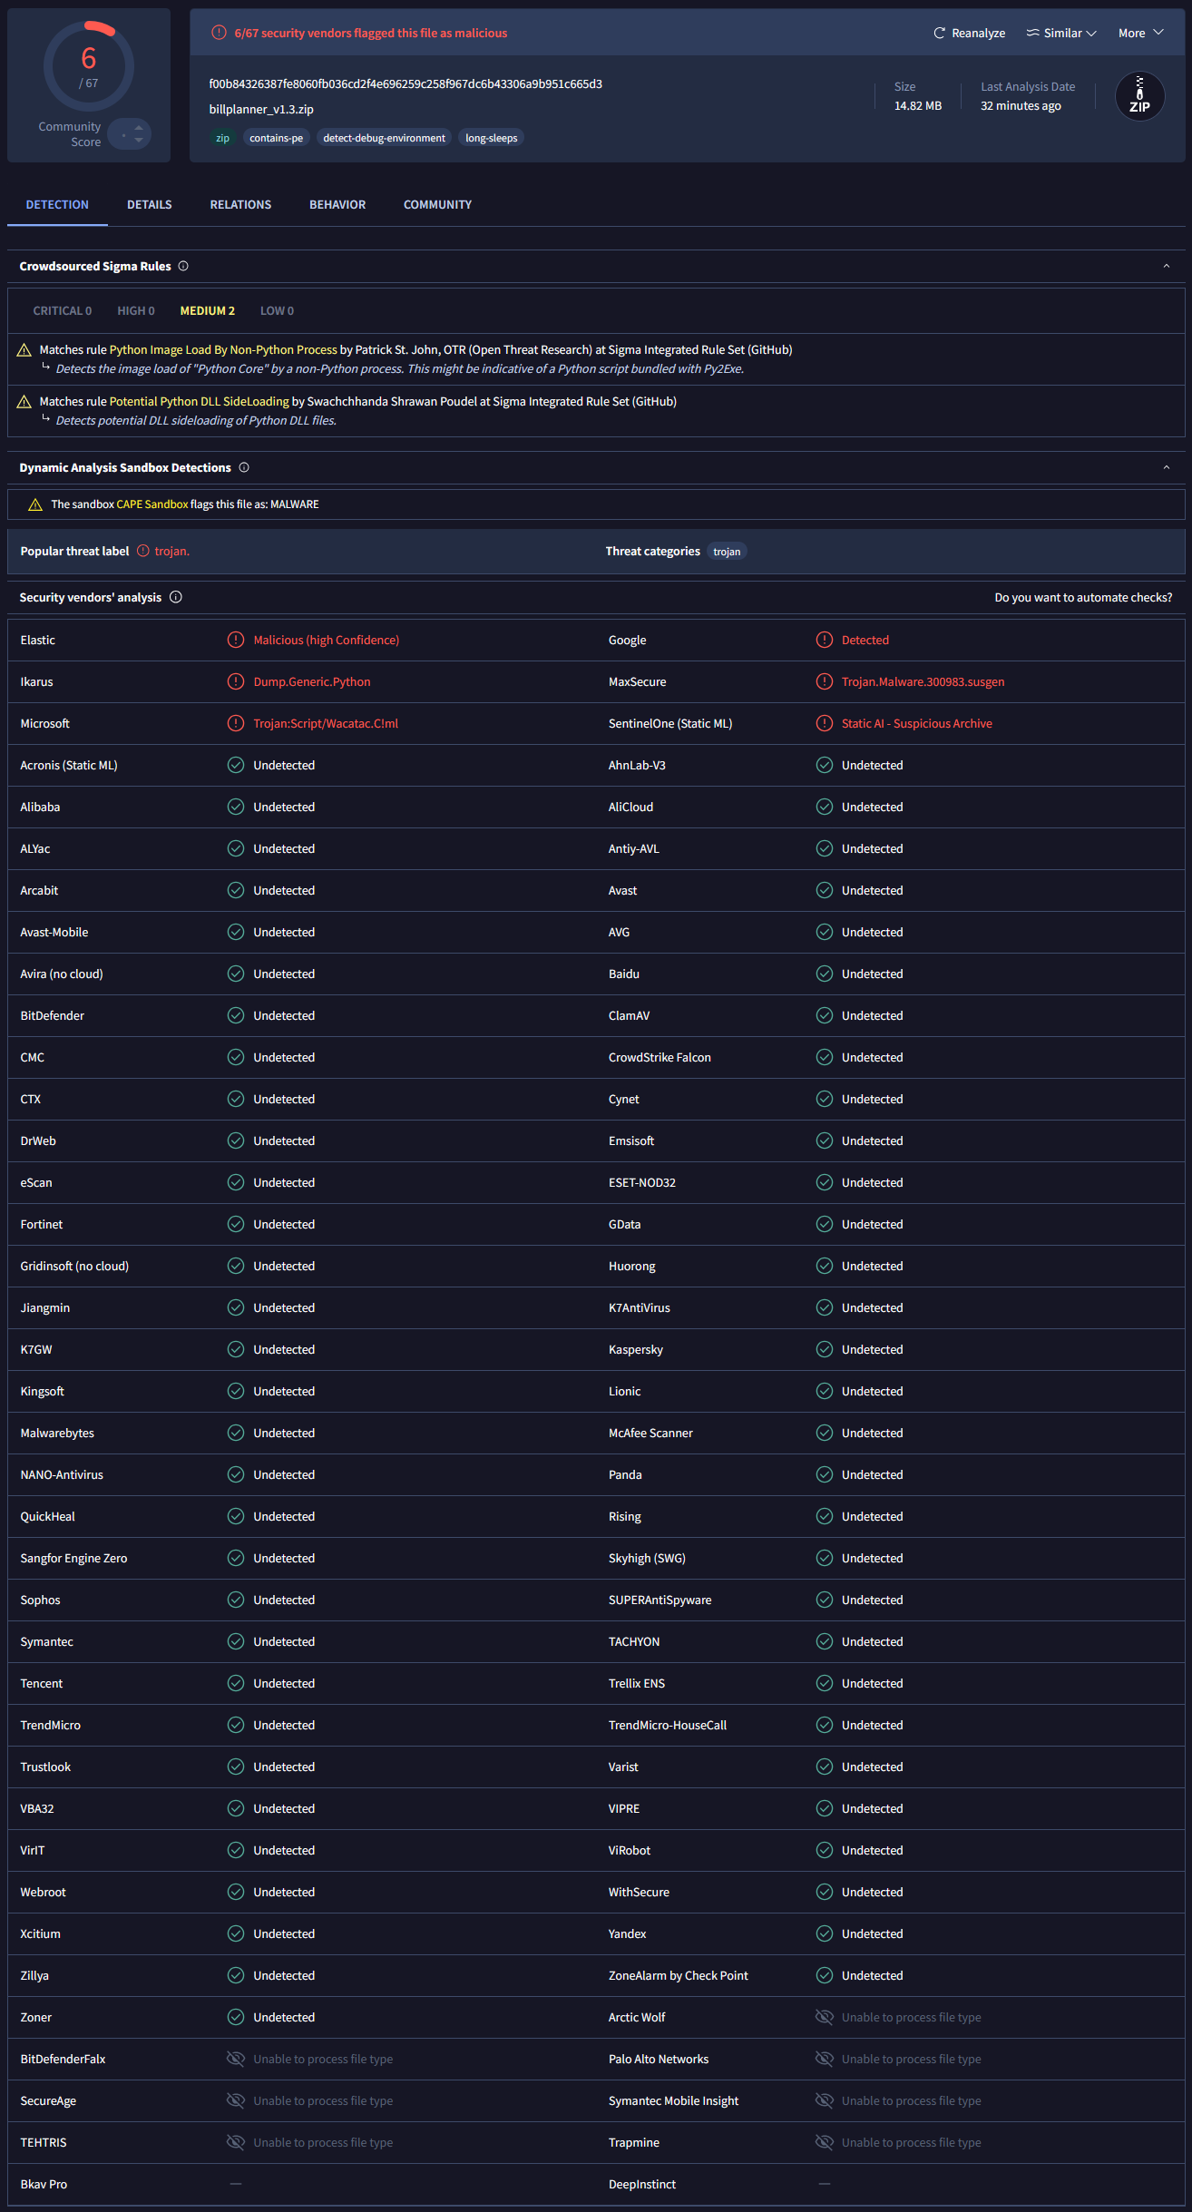Image resolution: width=1192 pixels, height=2212 pixels.
Task: Click alert icon for Microsoft Trojan:Script/Wacatac
Action: click(236, 723)
